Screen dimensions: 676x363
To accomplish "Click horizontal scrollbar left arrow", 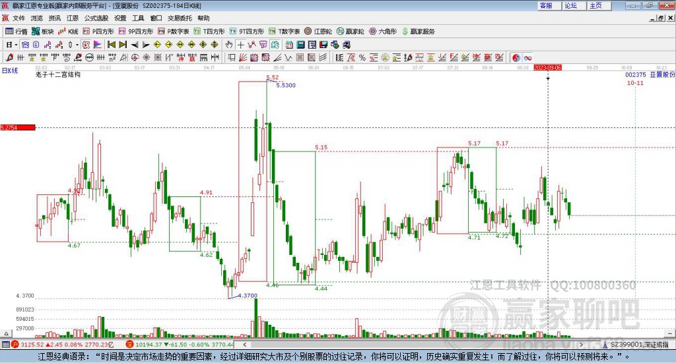I will (x=245, y=345).
